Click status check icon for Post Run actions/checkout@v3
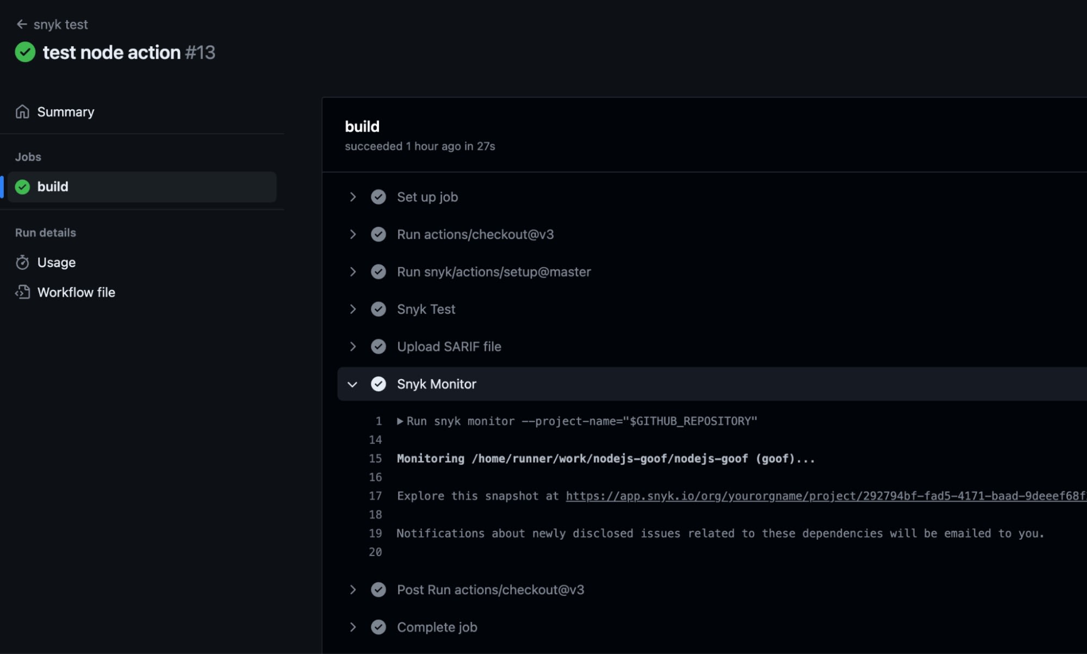 pos(378,590)
